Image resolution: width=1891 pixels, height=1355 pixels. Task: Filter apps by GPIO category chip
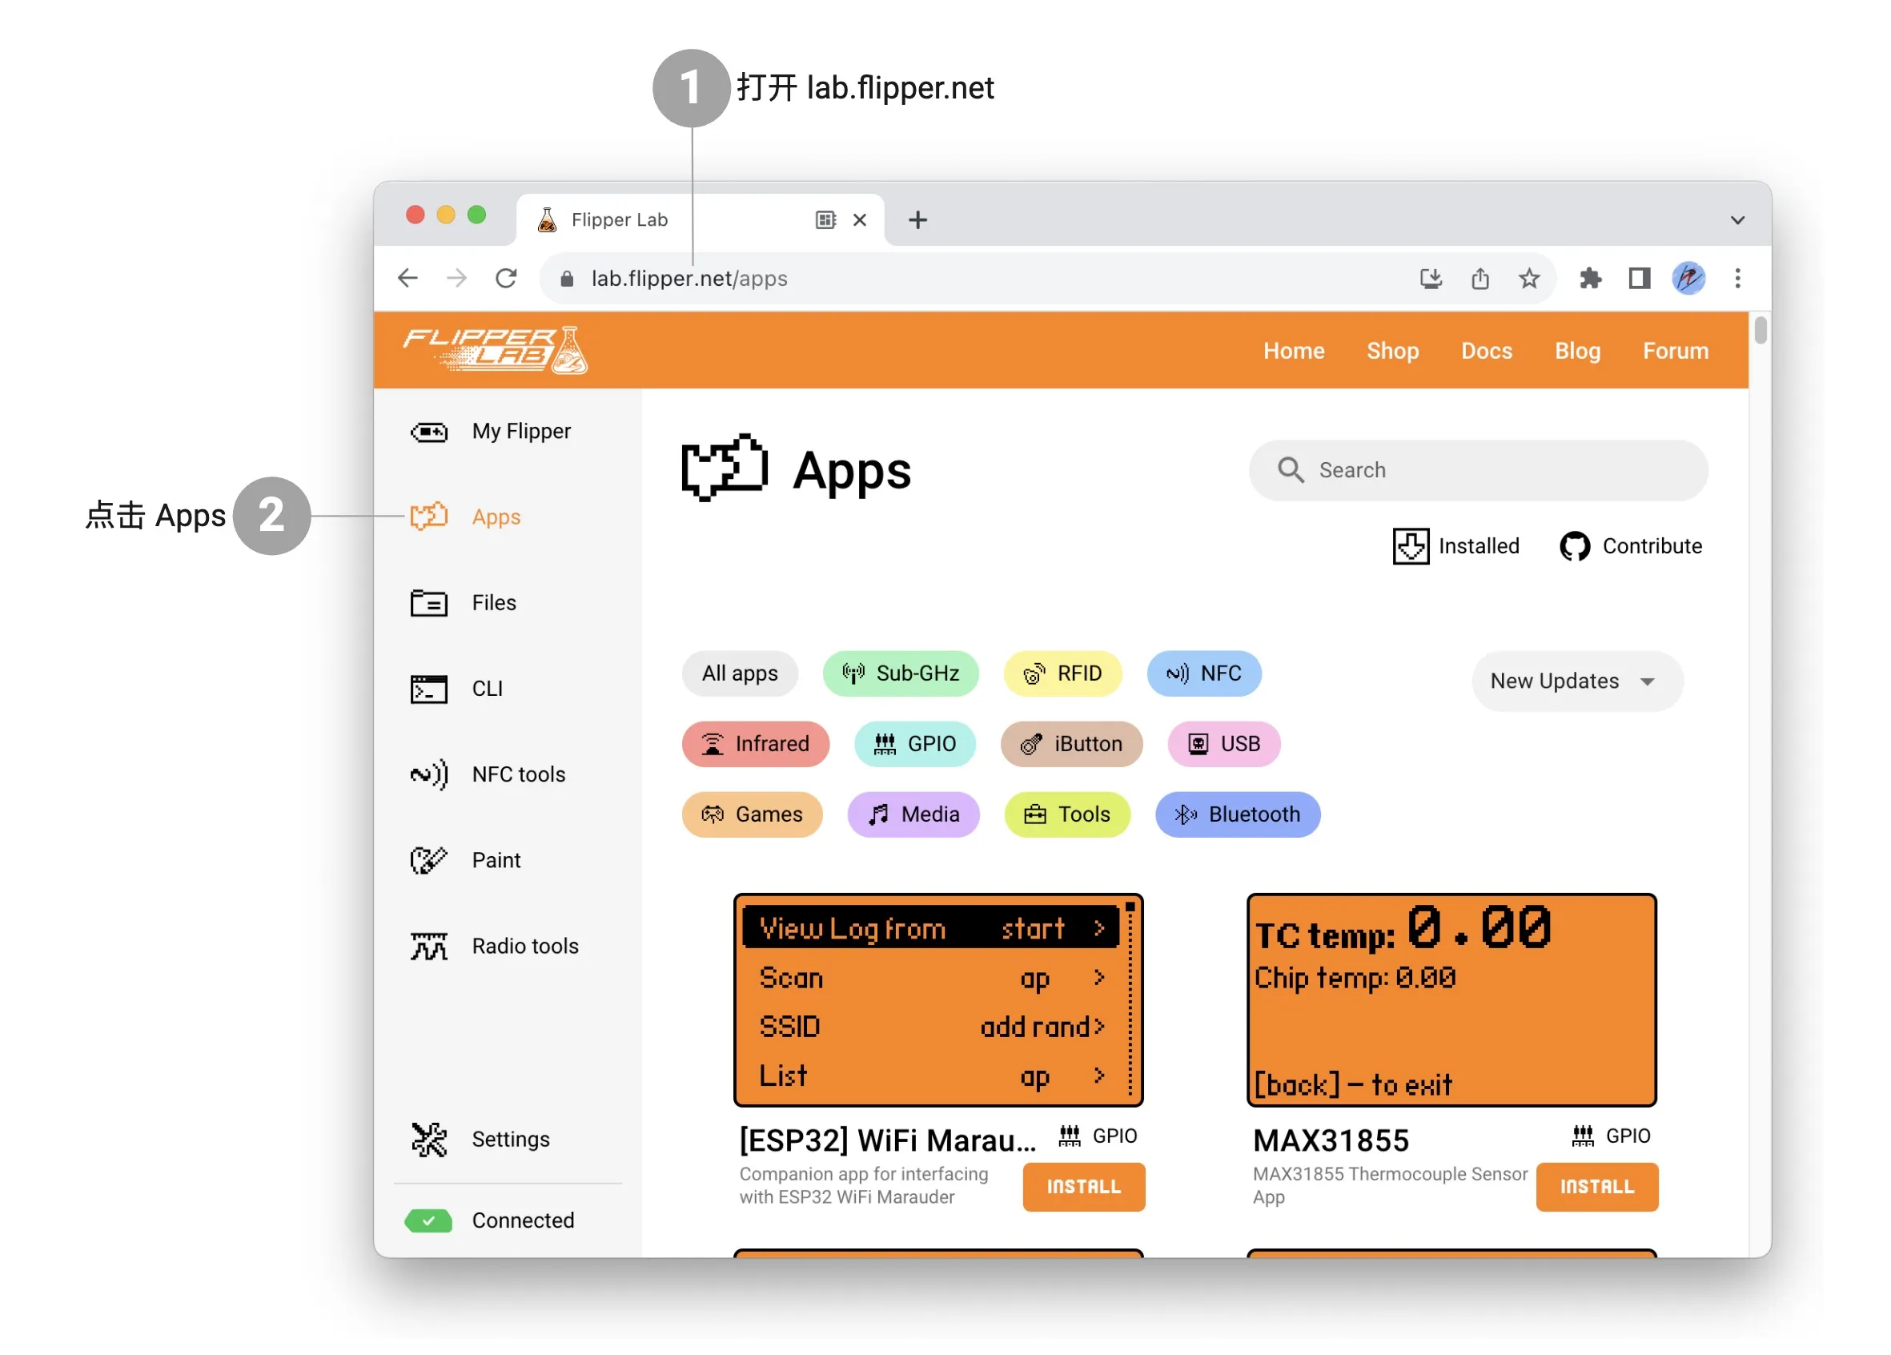(914, 743)
